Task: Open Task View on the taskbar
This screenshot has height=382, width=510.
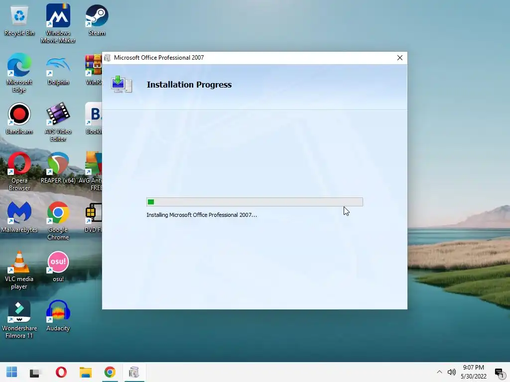Action: (x=34, y=372)
